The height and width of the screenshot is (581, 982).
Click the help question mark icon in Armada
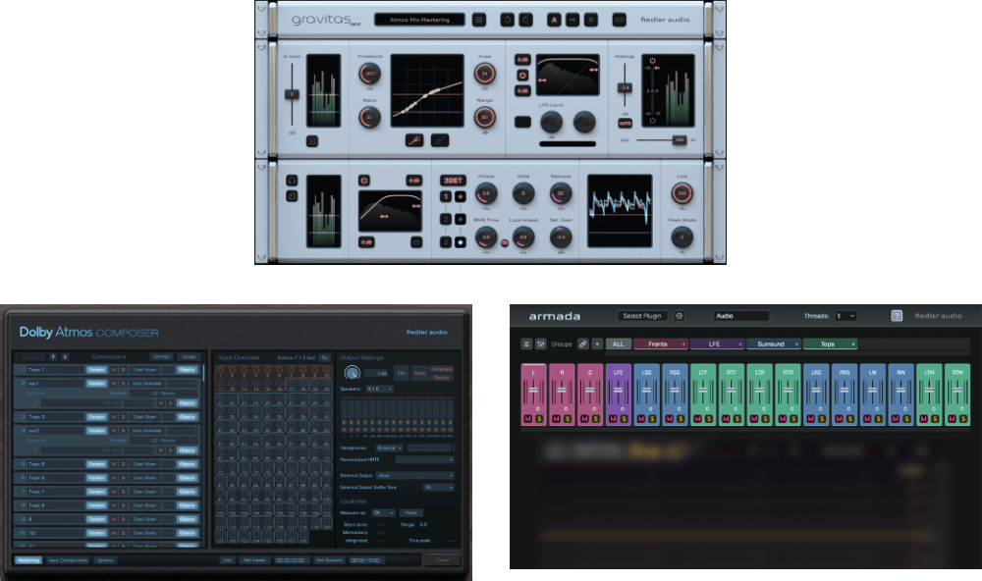[897, 316]
